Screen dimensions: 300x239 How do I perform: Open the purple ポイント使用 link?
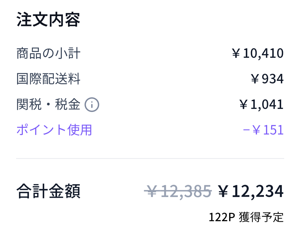tap(54, 130)
